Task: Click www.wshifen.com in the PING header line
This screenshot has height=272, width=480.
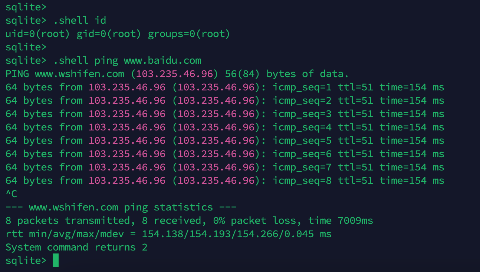Action: [x=79, y=74]
